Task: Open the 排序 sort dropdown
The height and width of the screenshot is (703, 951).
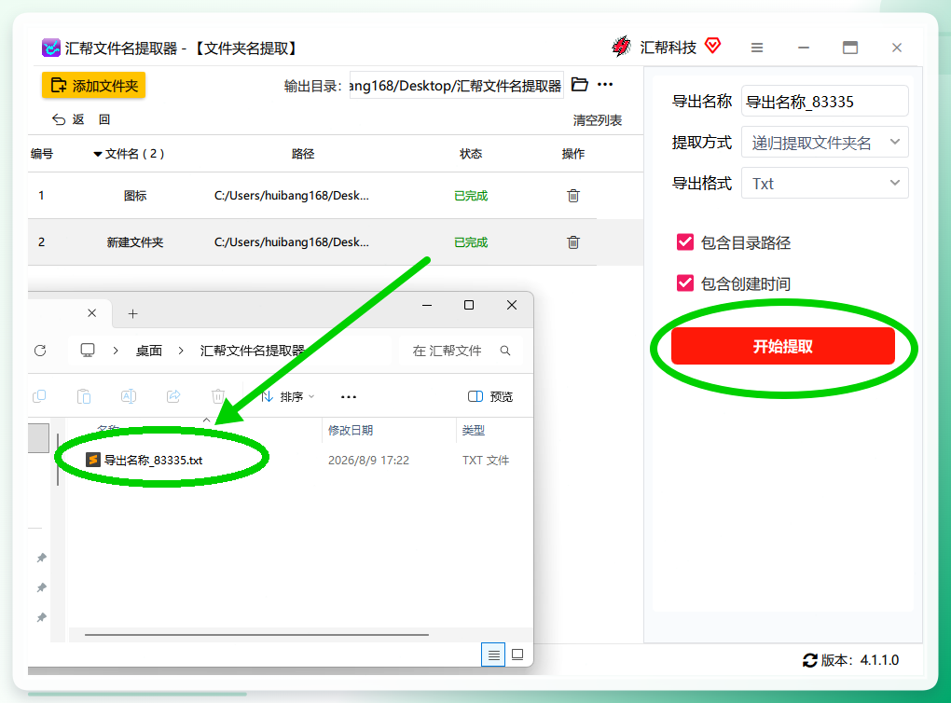Action: [287, 396]
